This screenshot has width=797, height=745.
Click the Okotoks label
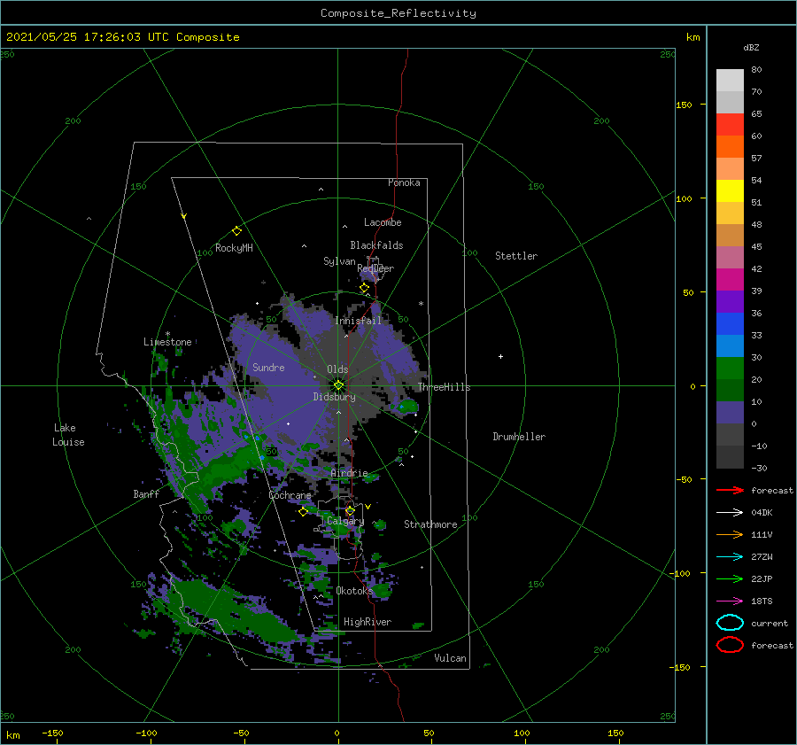pyautogui.click(x=354, y=591)
